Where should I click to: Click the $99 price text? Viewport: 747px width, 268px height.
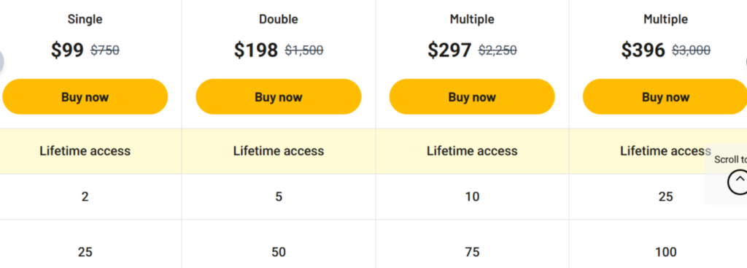click(x=67, y=50)
